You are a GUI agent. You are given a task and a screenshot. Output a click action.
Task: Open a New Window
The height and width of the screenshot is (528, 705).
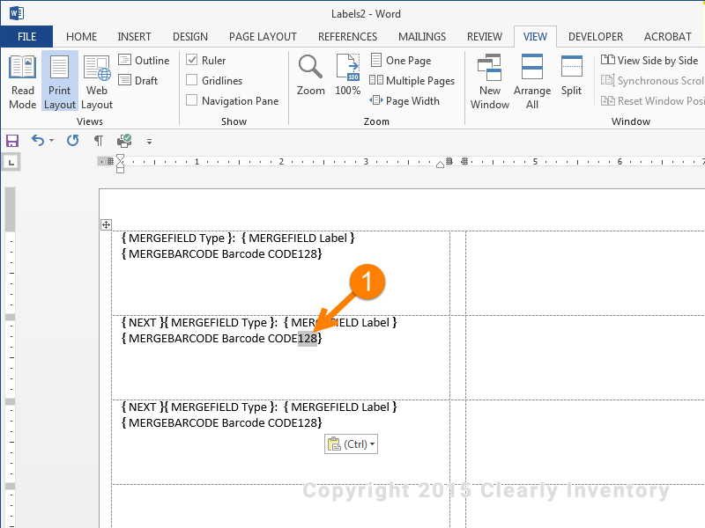click(490, 82)
